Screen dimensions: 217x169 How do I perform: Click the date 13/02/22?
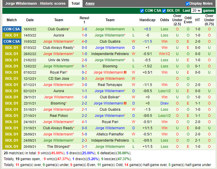(30, 66)
